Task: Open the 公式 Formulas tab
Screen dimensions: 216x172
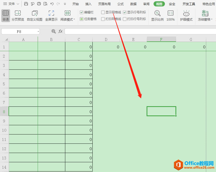Action: coord(120,4)
